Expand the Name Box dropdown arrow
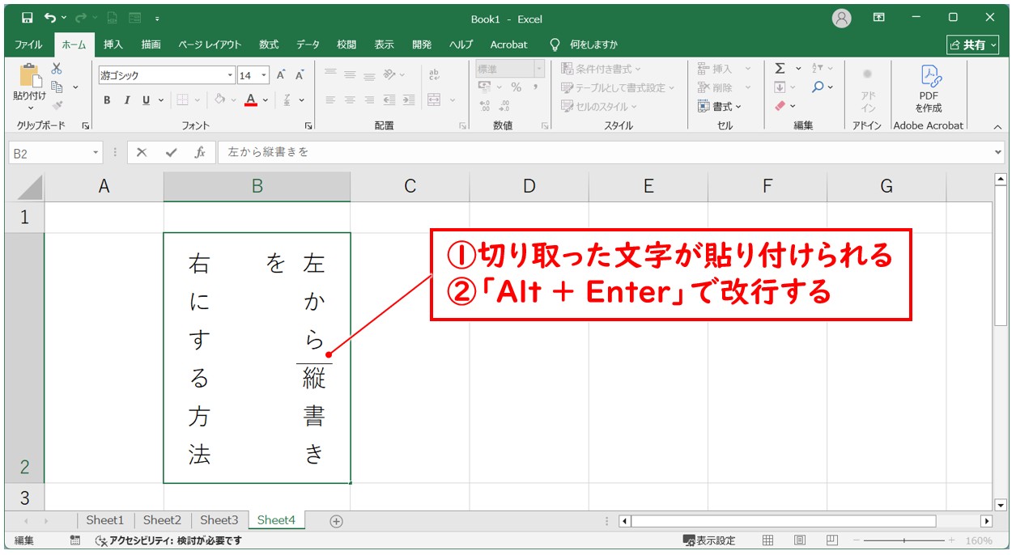Image resolution: width=1016 pixels, height=555 pixels. click(x=96, y=152)
